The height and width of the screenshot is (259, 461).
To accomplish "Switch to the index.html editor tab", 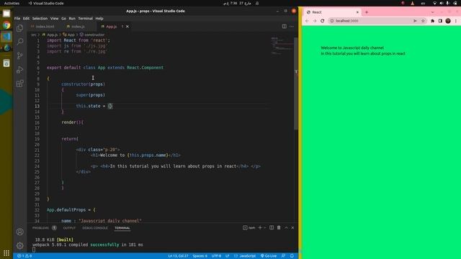I will click(x=45, y=27).
